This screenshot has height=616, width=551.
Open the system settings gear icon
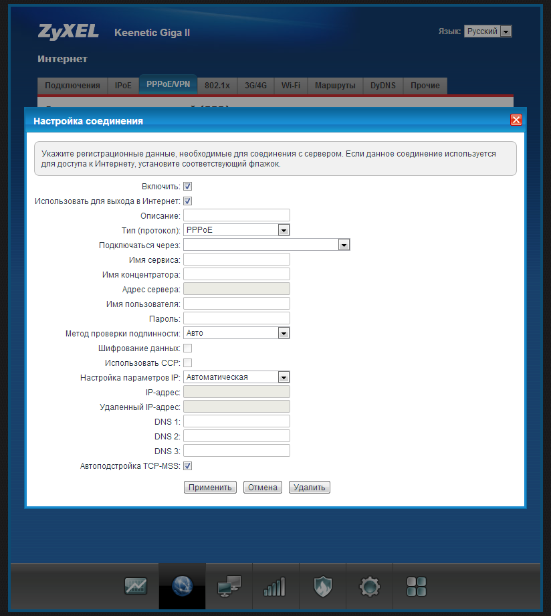[370, 587]
